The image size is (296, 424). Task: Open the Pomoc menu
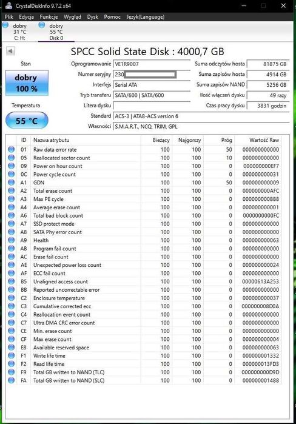coord(112,17)
